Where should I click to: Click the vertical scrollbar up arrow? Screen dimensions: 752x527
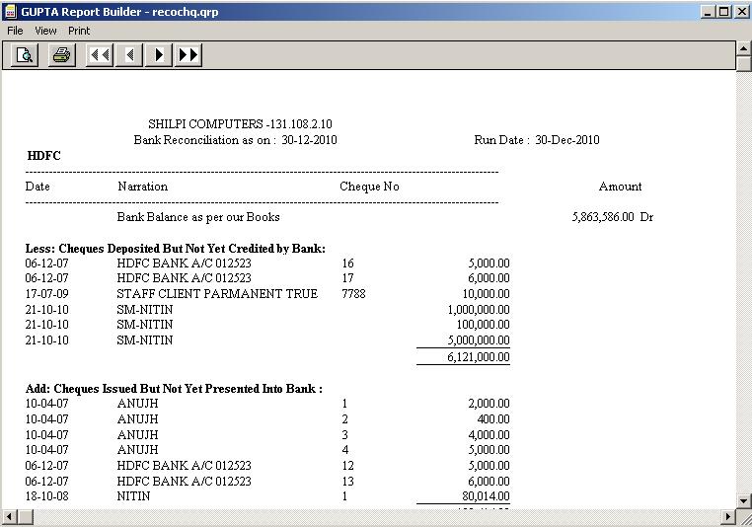click(744, 47)
